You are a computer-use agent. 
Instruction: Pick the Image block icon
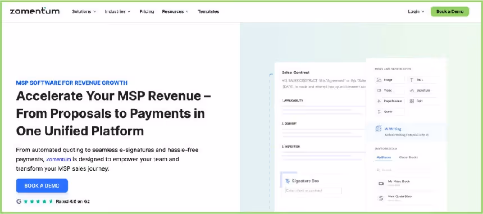point(379,80)
